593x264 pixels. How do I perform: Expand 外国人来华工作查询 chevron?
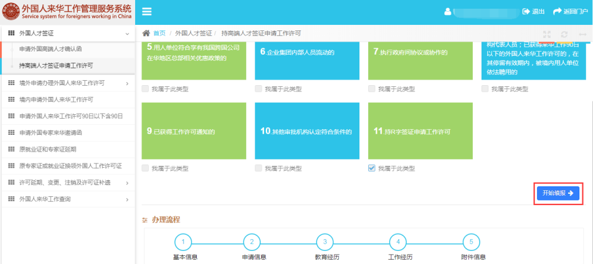pos(128,199)
